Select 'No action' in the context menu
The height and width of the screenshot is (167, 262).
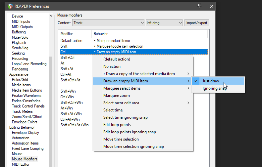click(x=112, y=66)
